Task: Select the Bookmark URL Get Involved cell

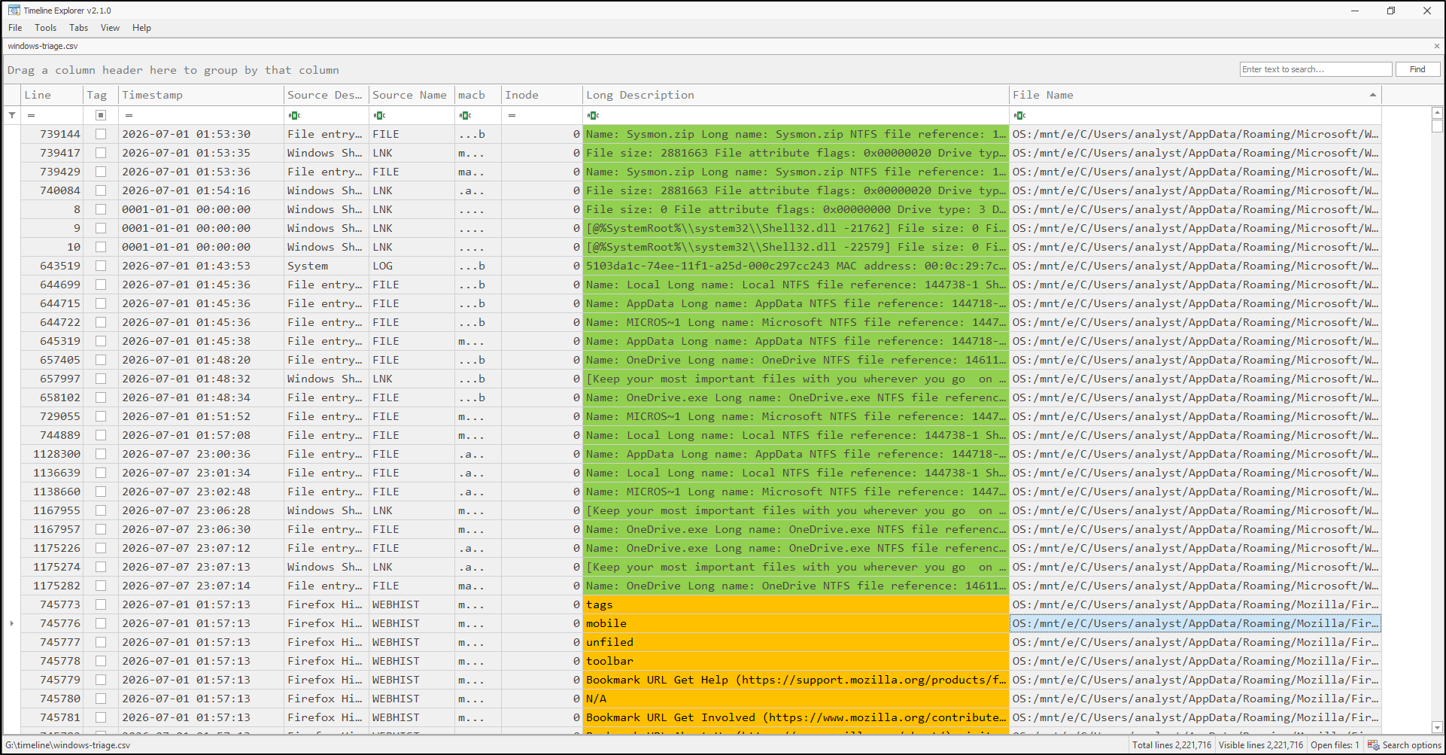Action: 796,717
